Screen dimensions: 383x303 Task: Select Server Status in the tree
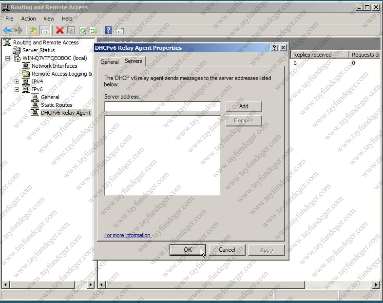[38, 50]
